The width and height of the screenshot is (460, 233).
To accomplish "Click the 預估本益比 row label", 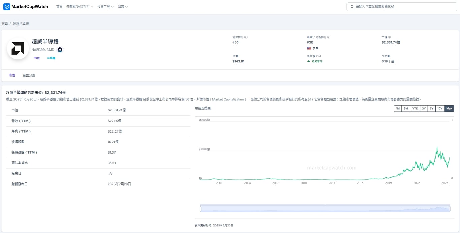I will click(20, 163).
